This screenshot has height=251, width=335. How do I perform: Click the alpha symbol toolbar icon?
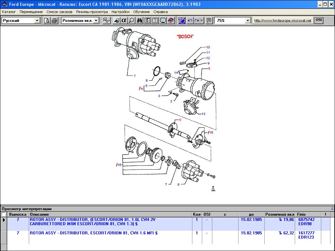tap(124, 21)
